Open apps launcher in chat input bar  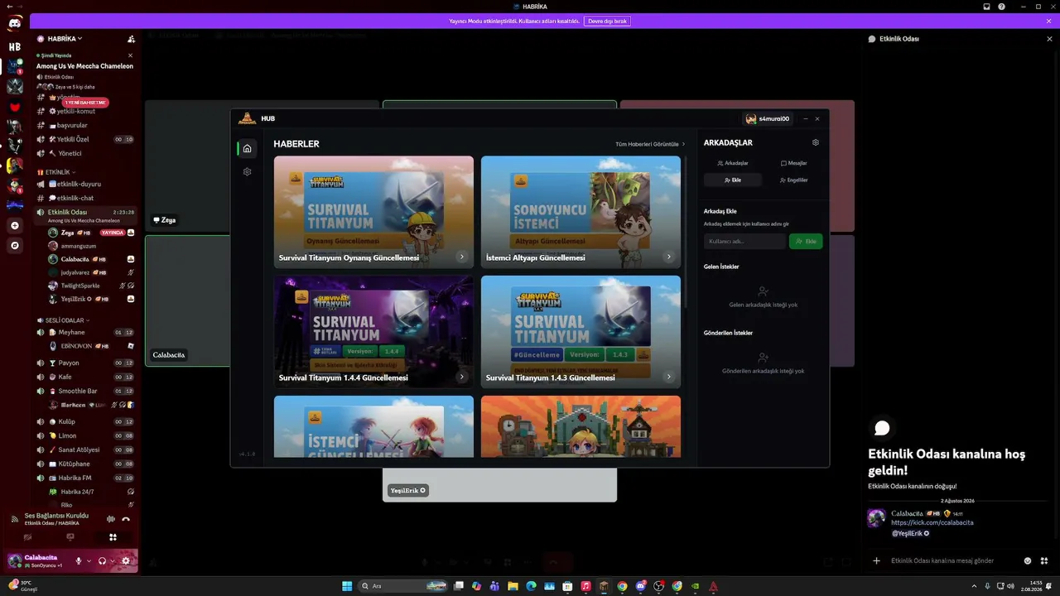pyautogui.click(x=1044, y=560)
